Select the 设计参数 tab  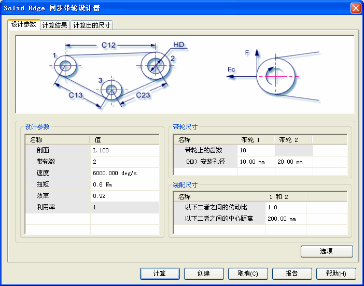click(24, 24)
